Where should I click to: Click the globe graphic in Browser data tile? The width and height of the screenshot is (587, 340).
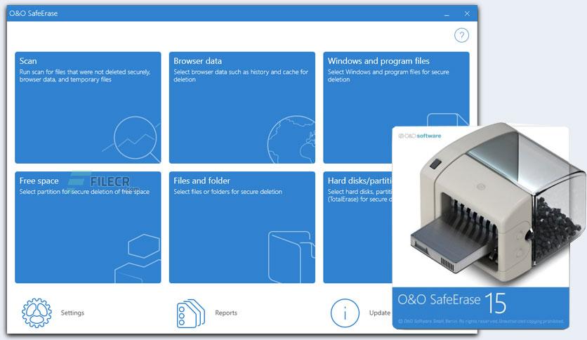pyautogui.click(x=292, y=140)
